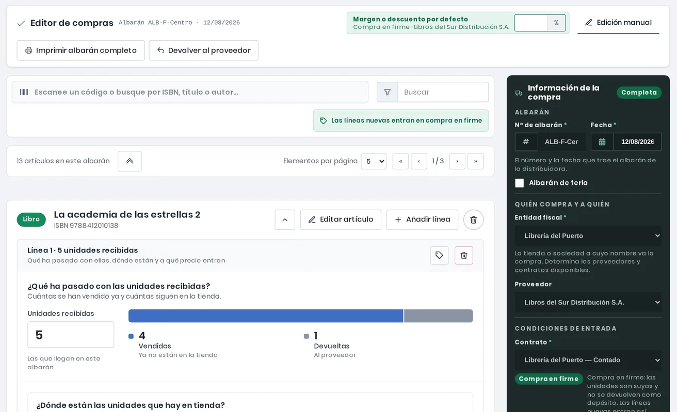Click the blue Vendidas segment of the bar
Screen dimensions: 677x412
click(266, 316)
